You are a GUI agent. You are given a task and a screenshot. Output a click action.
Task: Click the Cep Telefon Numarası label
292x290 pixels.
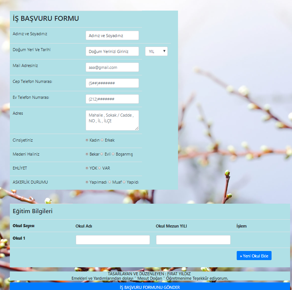(33, 81)
